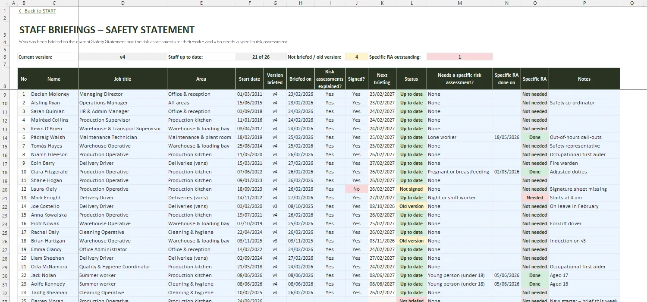Viewport: 647px width, 302px height.
Task: Click the 'Job title' table header
Action: (122, 79)
